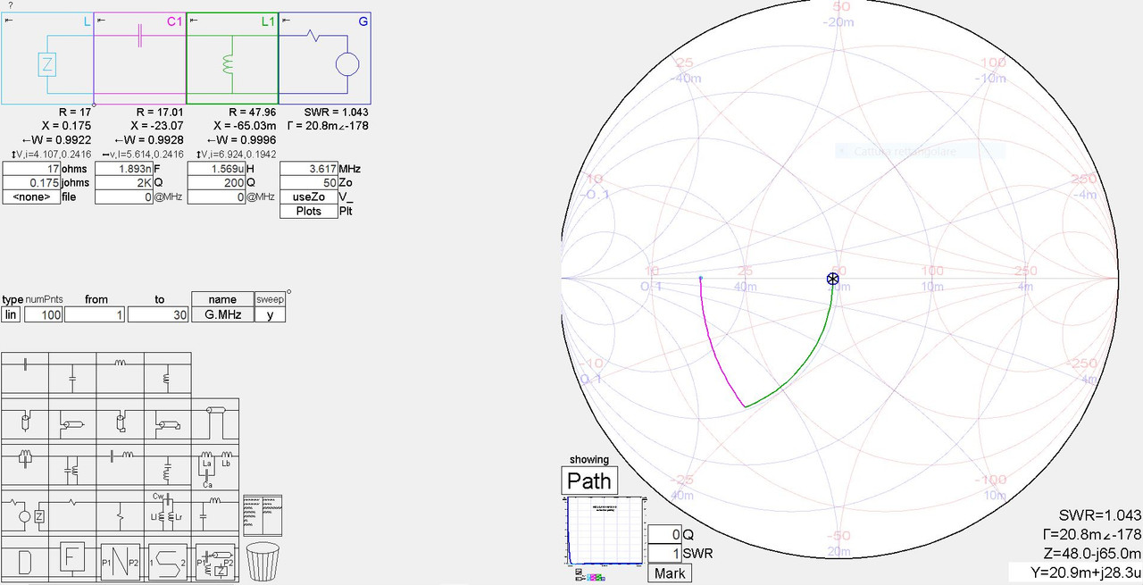Click the <none> file field

[x=31, y=196]
